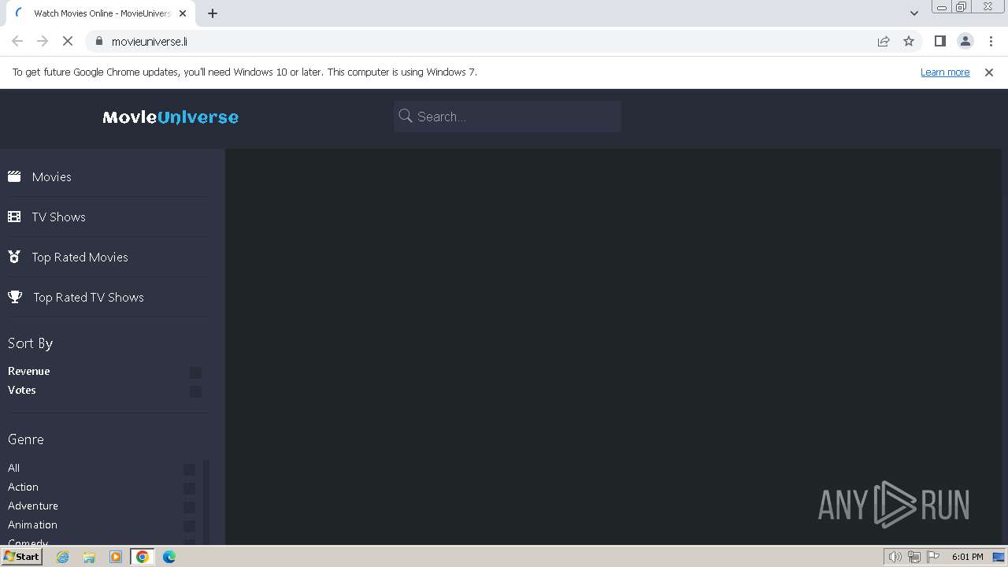Enable Sort By Votes checkbox
Viewport: 1008px width, 567px height.
coord(195,391)
